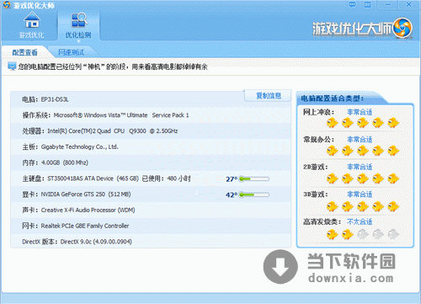Click the first gold fish under 高清发烧类
Viewport: 421px width, 304px height.
tap(333, 234)
